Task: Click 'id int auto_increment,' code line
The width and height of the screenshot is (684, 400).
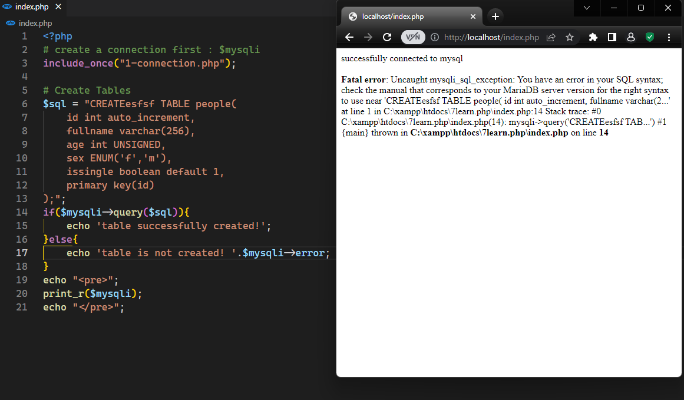Action: coord(130,117)
